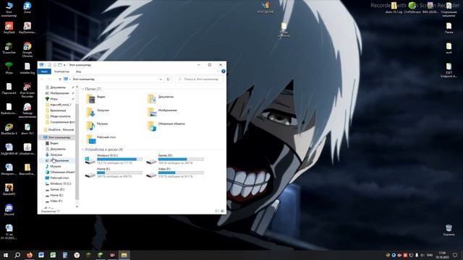The image size is (463, 260).
Task: Select Рабочий стол in the navigation pane
Action: coord(57,178)
